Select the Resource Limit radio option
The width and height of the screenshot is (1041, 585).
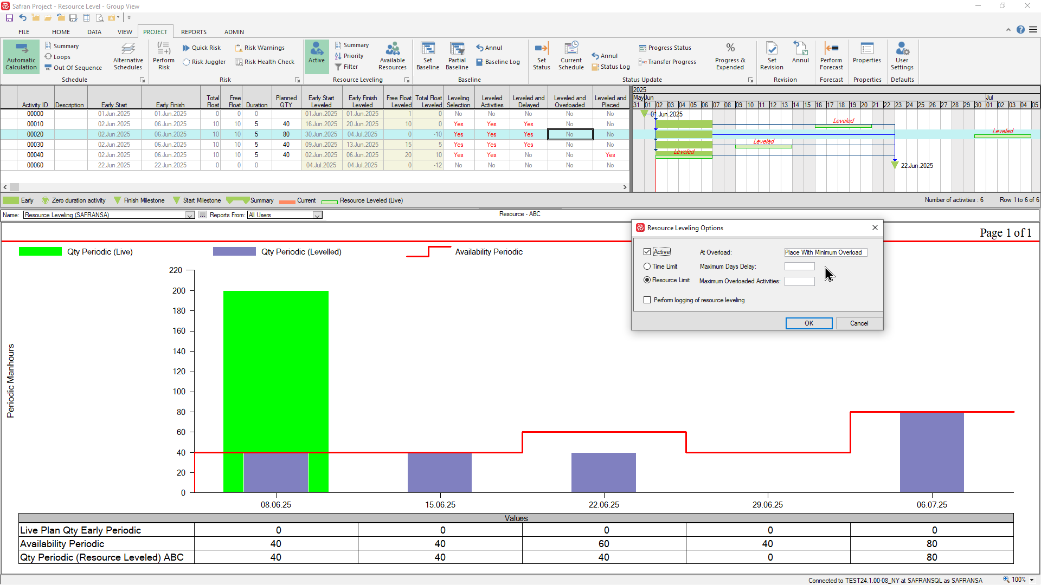pyautogui.click(x=647, y=280)
